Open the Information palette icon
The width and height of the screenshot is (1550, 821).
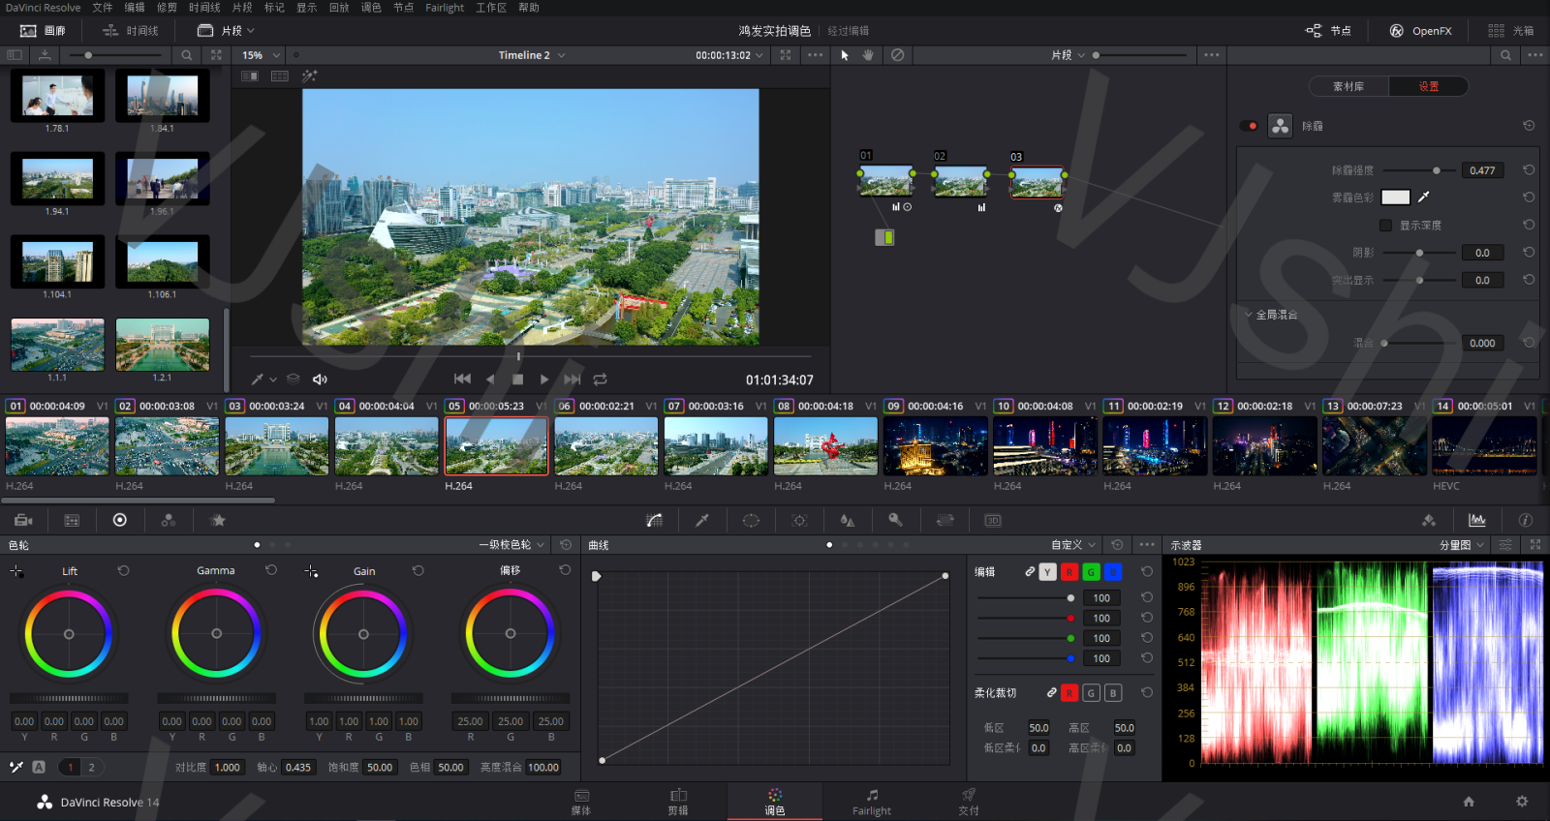pos(1525,520)
